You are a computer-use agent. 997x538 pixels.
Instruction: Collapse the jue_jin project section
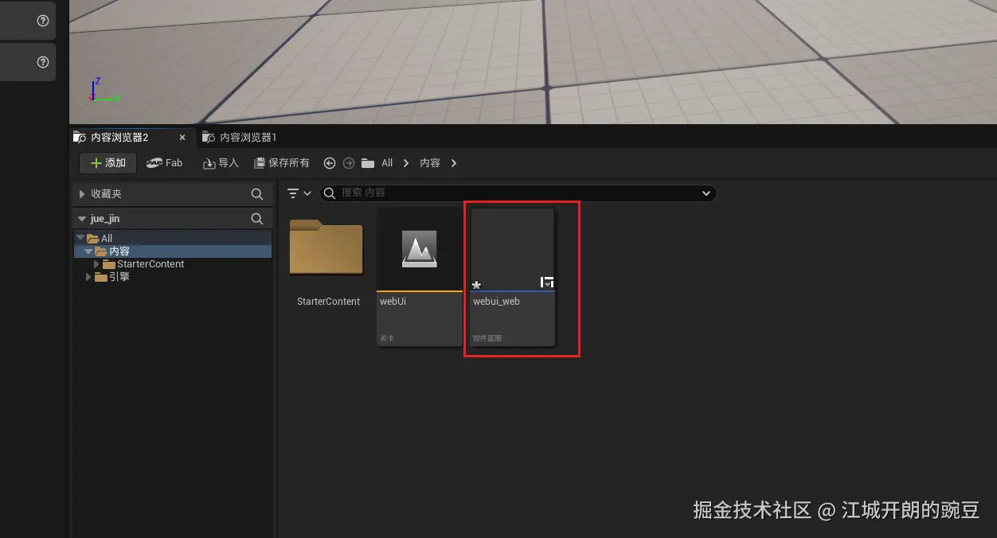pyautogui.click(x=82, y=219)
